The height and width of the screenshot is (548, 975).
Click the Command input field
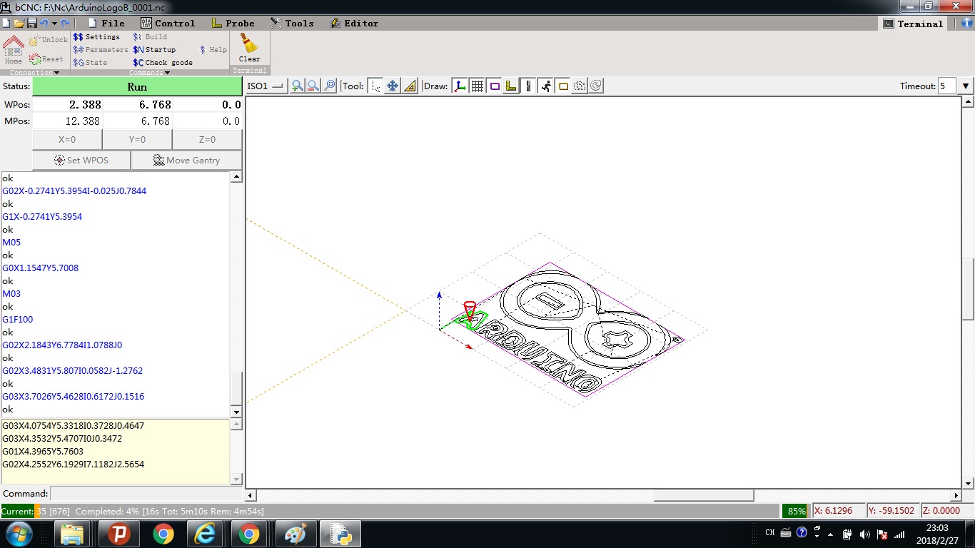point(146,494)
